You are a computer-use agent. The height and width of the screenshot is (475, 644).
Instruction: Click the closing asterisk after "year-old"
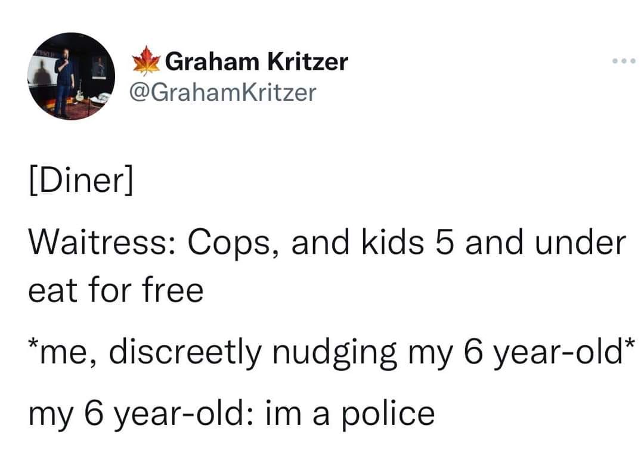click(x=630, y=344)
